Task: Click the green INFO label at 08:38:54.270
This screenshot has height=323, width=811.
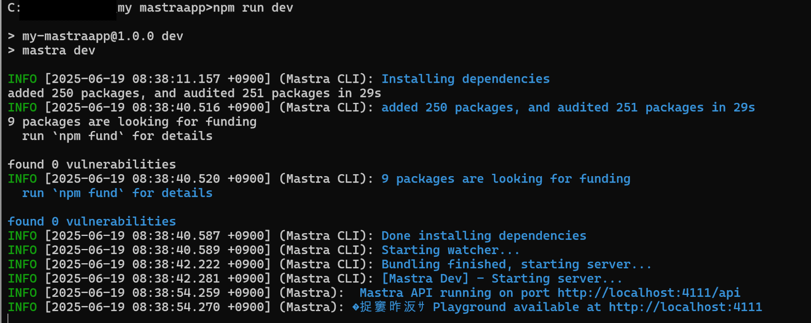Action: coord(22,307)
